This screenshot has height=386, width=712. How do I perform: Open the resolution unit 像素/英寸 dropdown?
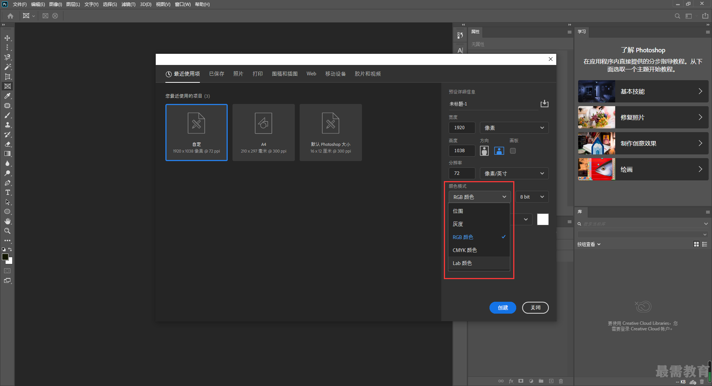tap(514, 173)
